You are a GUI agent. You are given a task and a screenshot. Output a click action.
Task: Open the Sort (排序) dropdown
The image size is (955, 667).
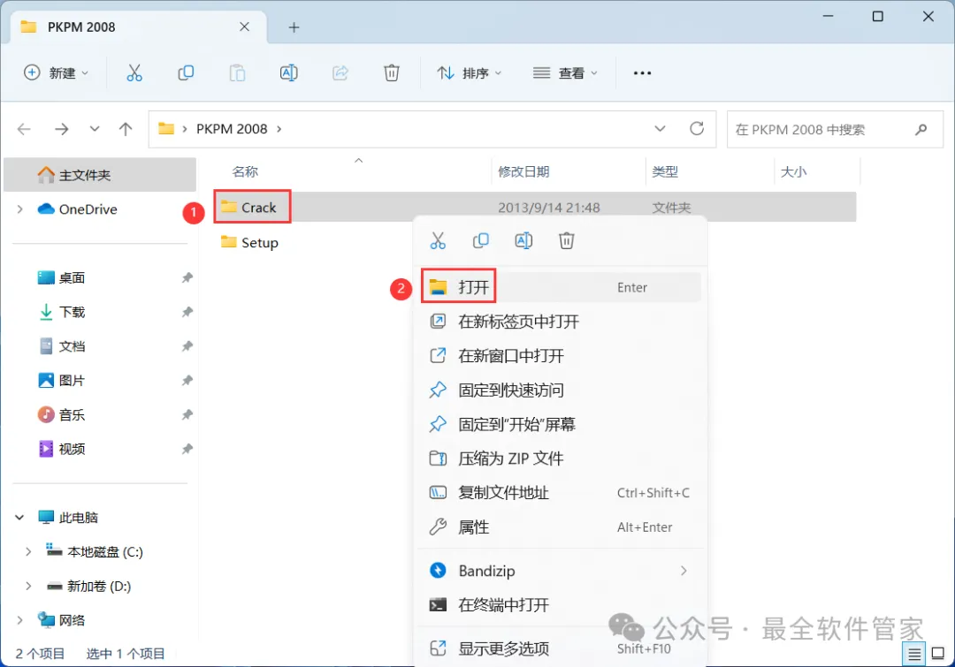coord(469,73)
